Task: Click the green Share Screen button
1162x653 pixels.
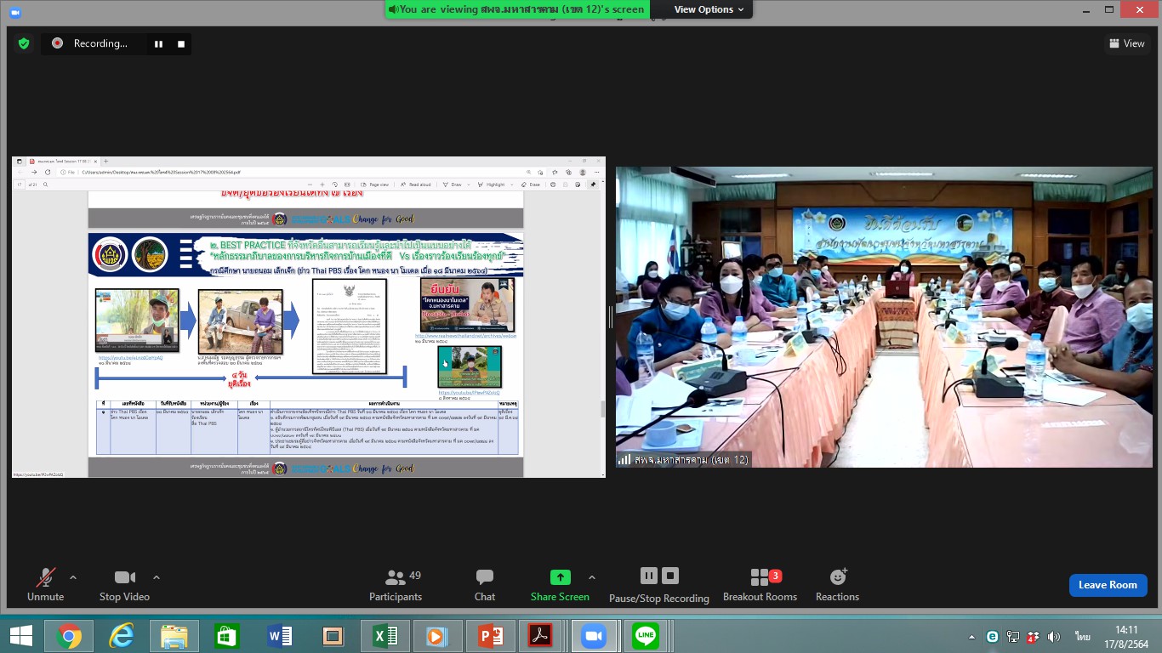Action: point(560,585)
